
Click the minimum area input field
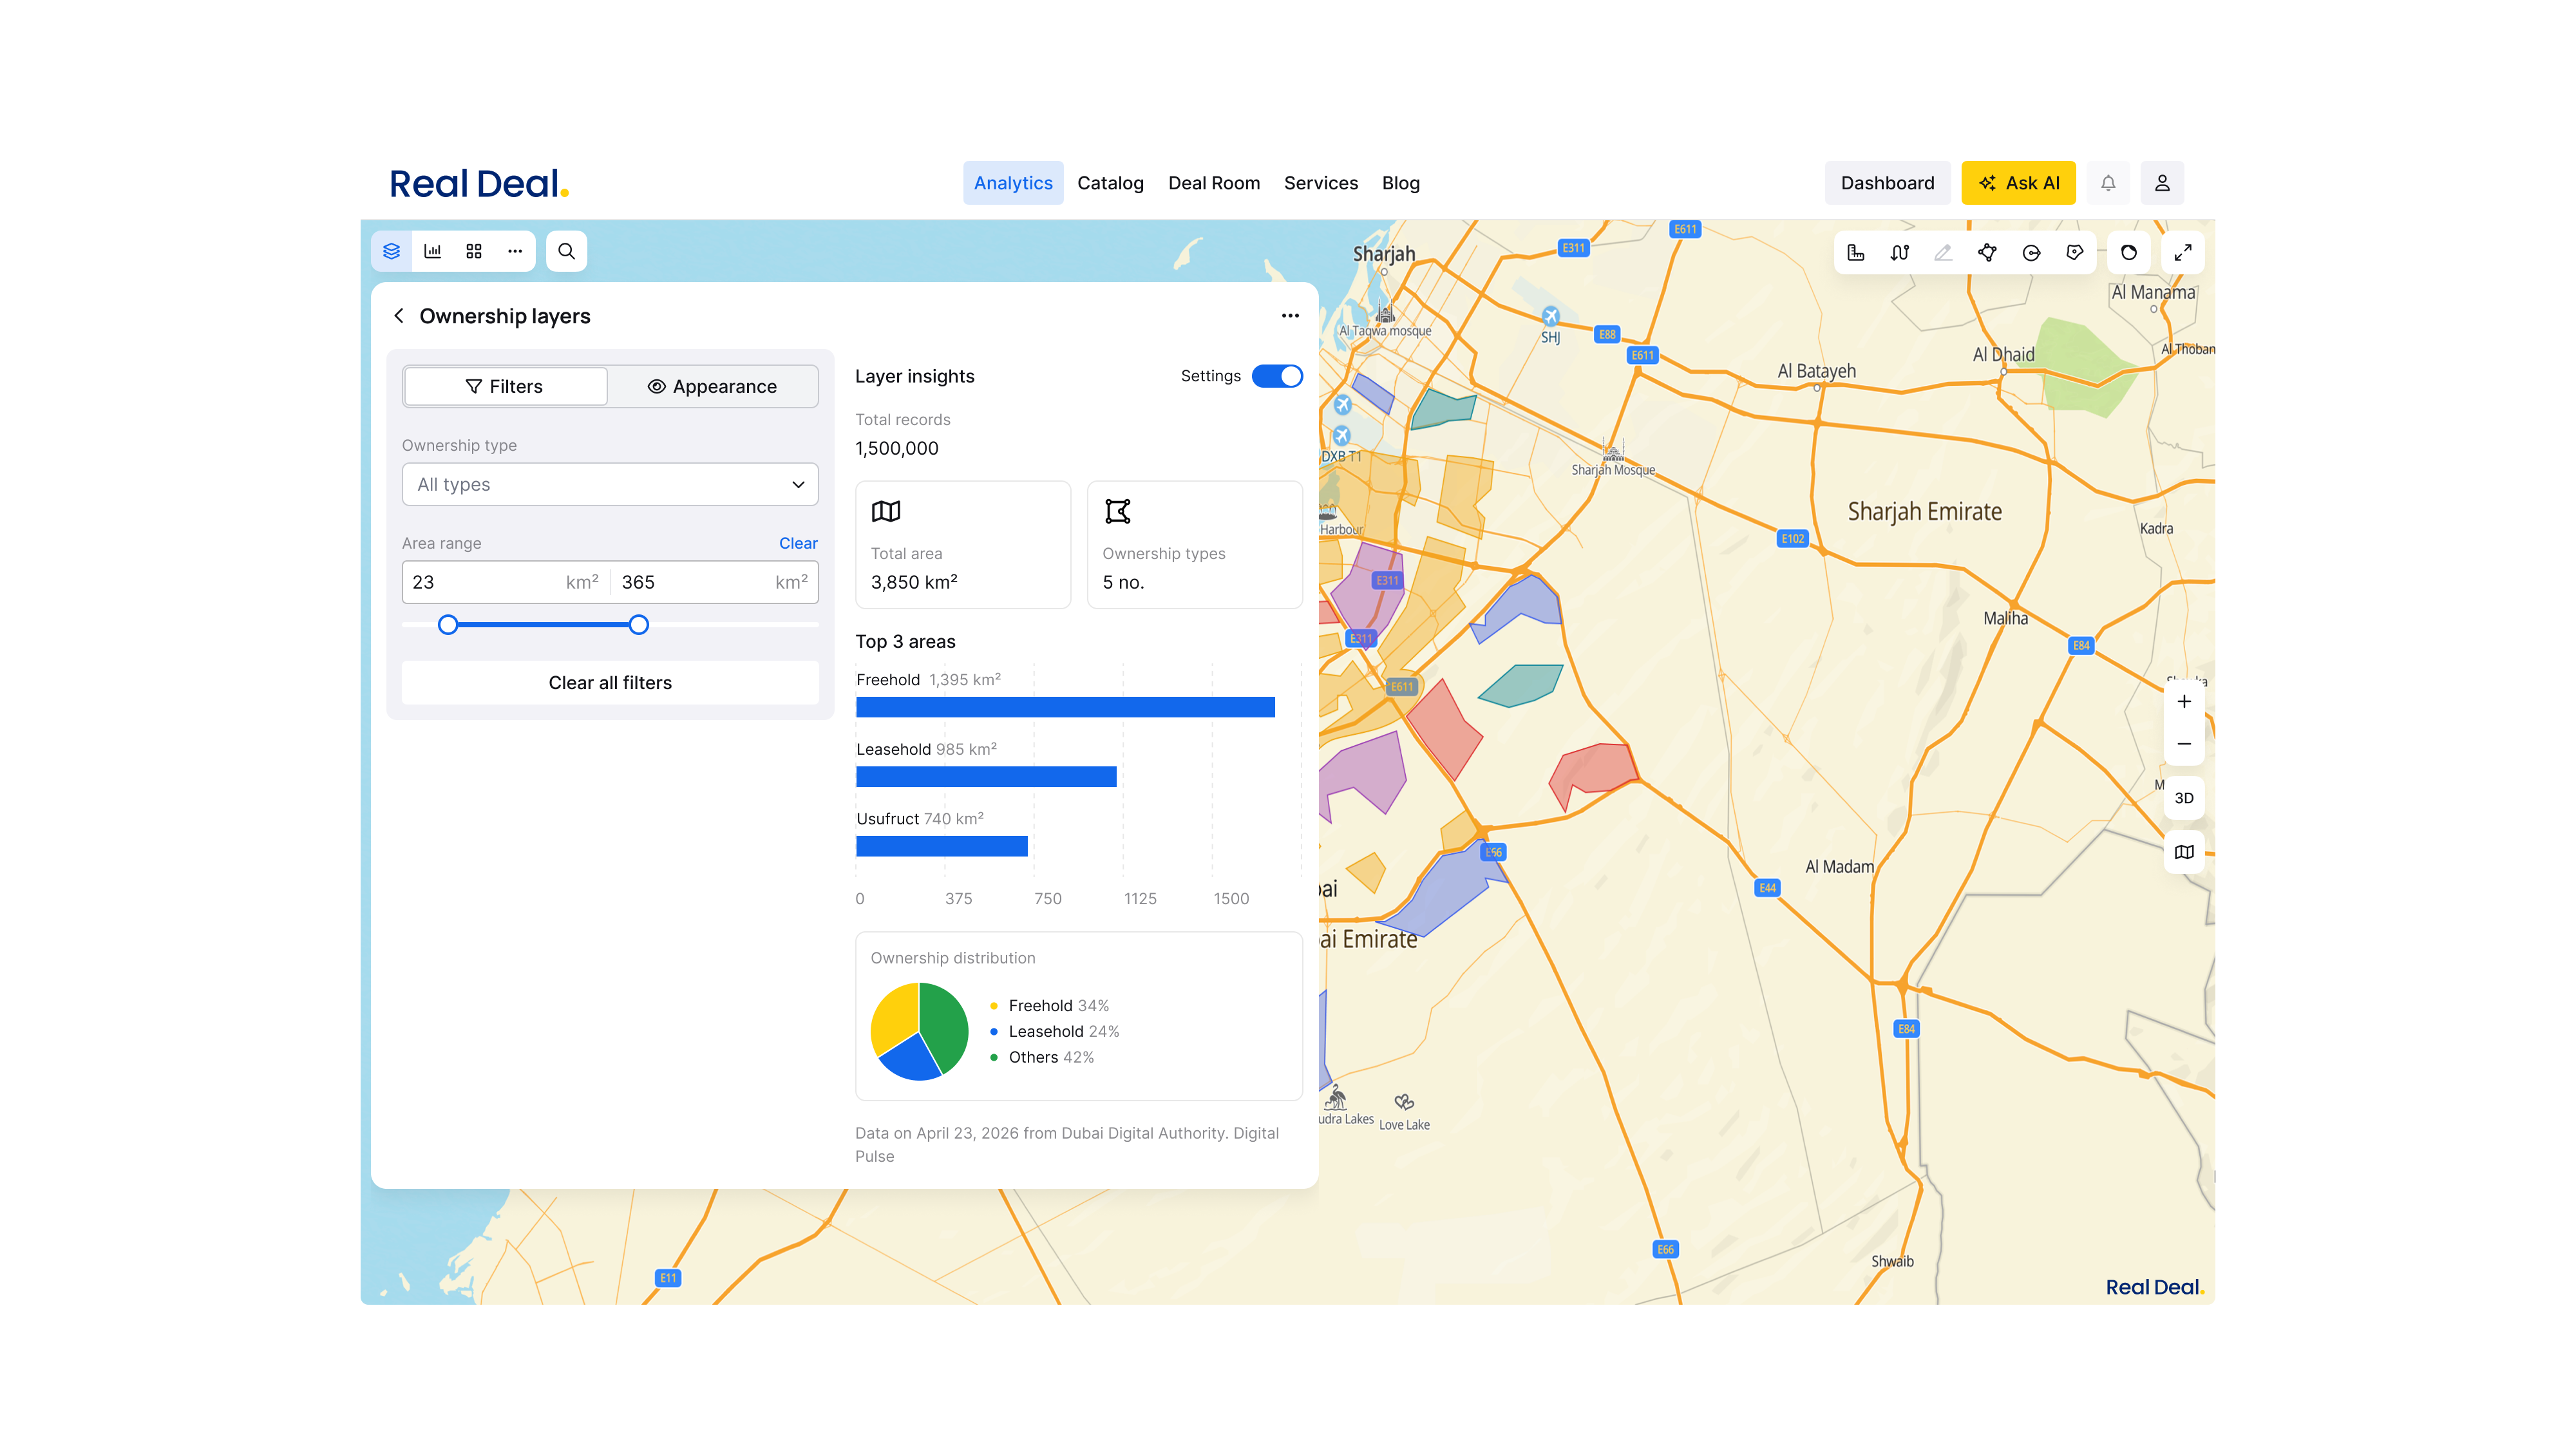[506, 582]
